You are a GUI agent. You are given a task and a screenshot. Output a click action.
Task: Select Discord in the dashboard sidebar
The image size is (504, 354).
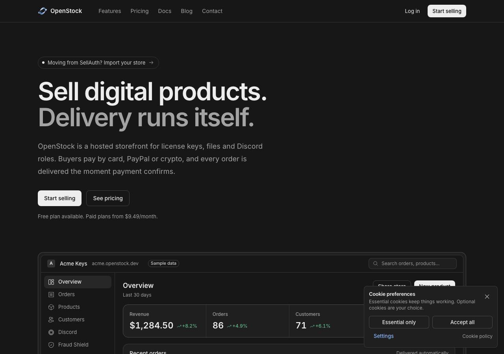78,332
